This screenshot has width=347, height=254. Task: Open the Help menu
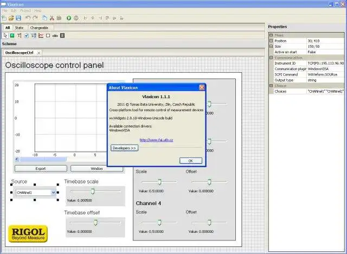tap(38, 11)
